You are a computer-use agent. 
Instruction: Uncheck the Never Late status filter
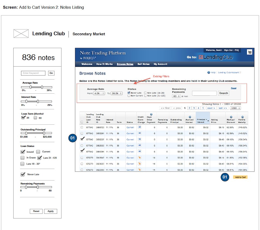129,93
